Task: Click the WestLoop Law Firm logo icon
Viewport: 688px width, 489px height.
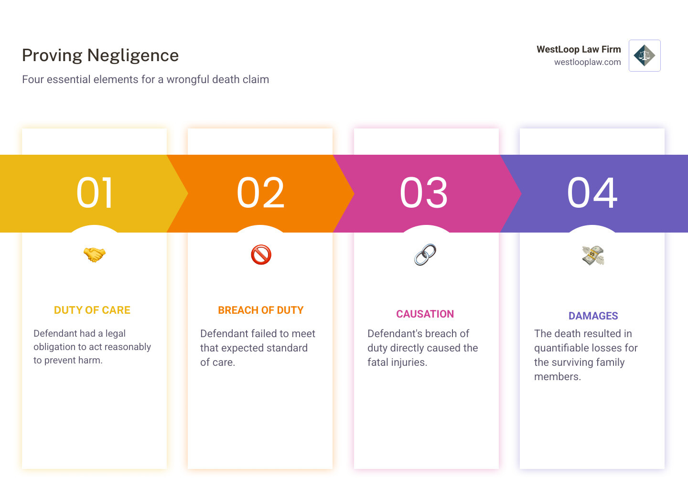Action: tap(645, 56)
